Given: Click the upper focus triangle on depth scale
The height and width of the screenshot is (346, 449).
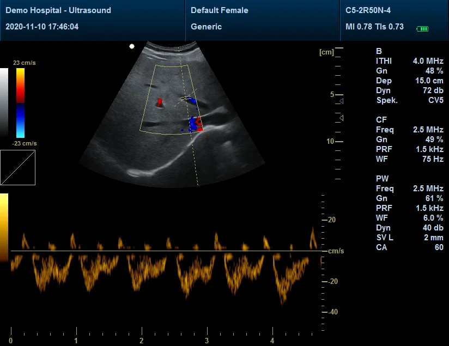Looking at the screenshot, I should tap(341, 101).
